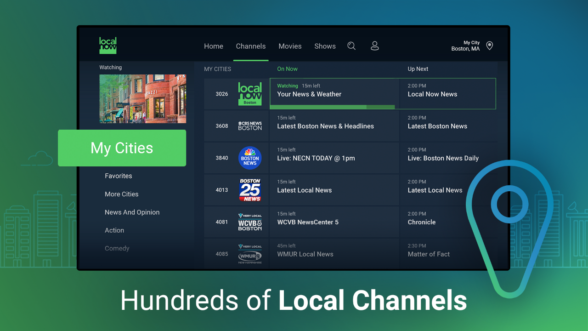Play Latest Local News on now
The height and width of the screenshot is (331, 588).
pyautogui.click(x=334, y=190)
